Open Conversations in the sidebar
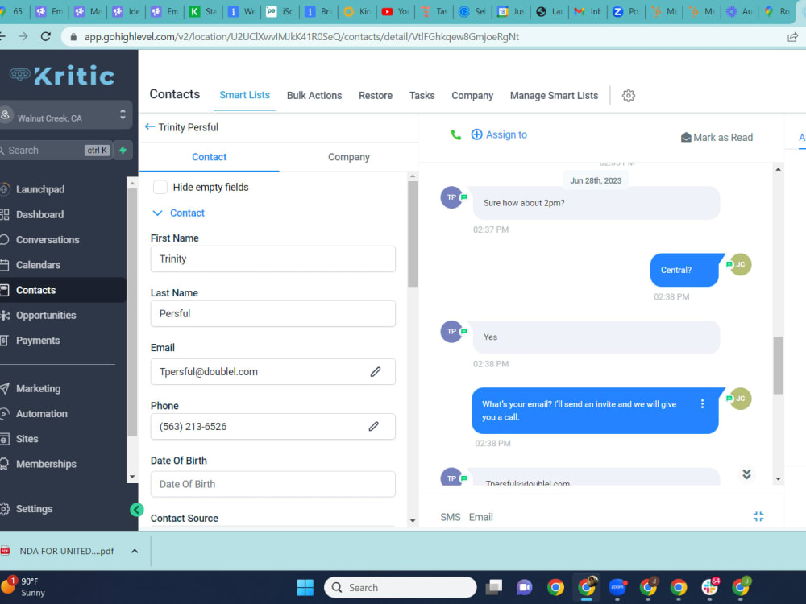 coord(48,240)
